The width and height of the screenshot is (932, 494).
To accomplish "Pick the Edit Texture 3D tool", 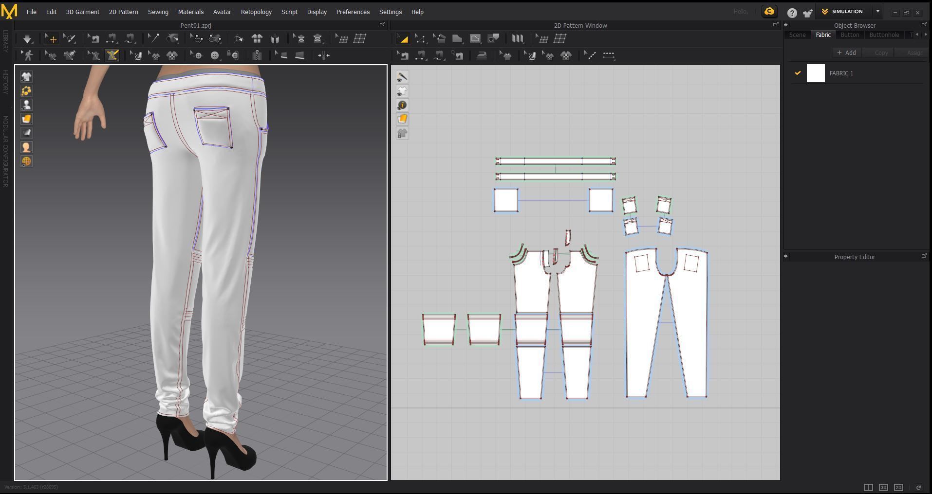I will pyautogui.click(x=137, y=55).
